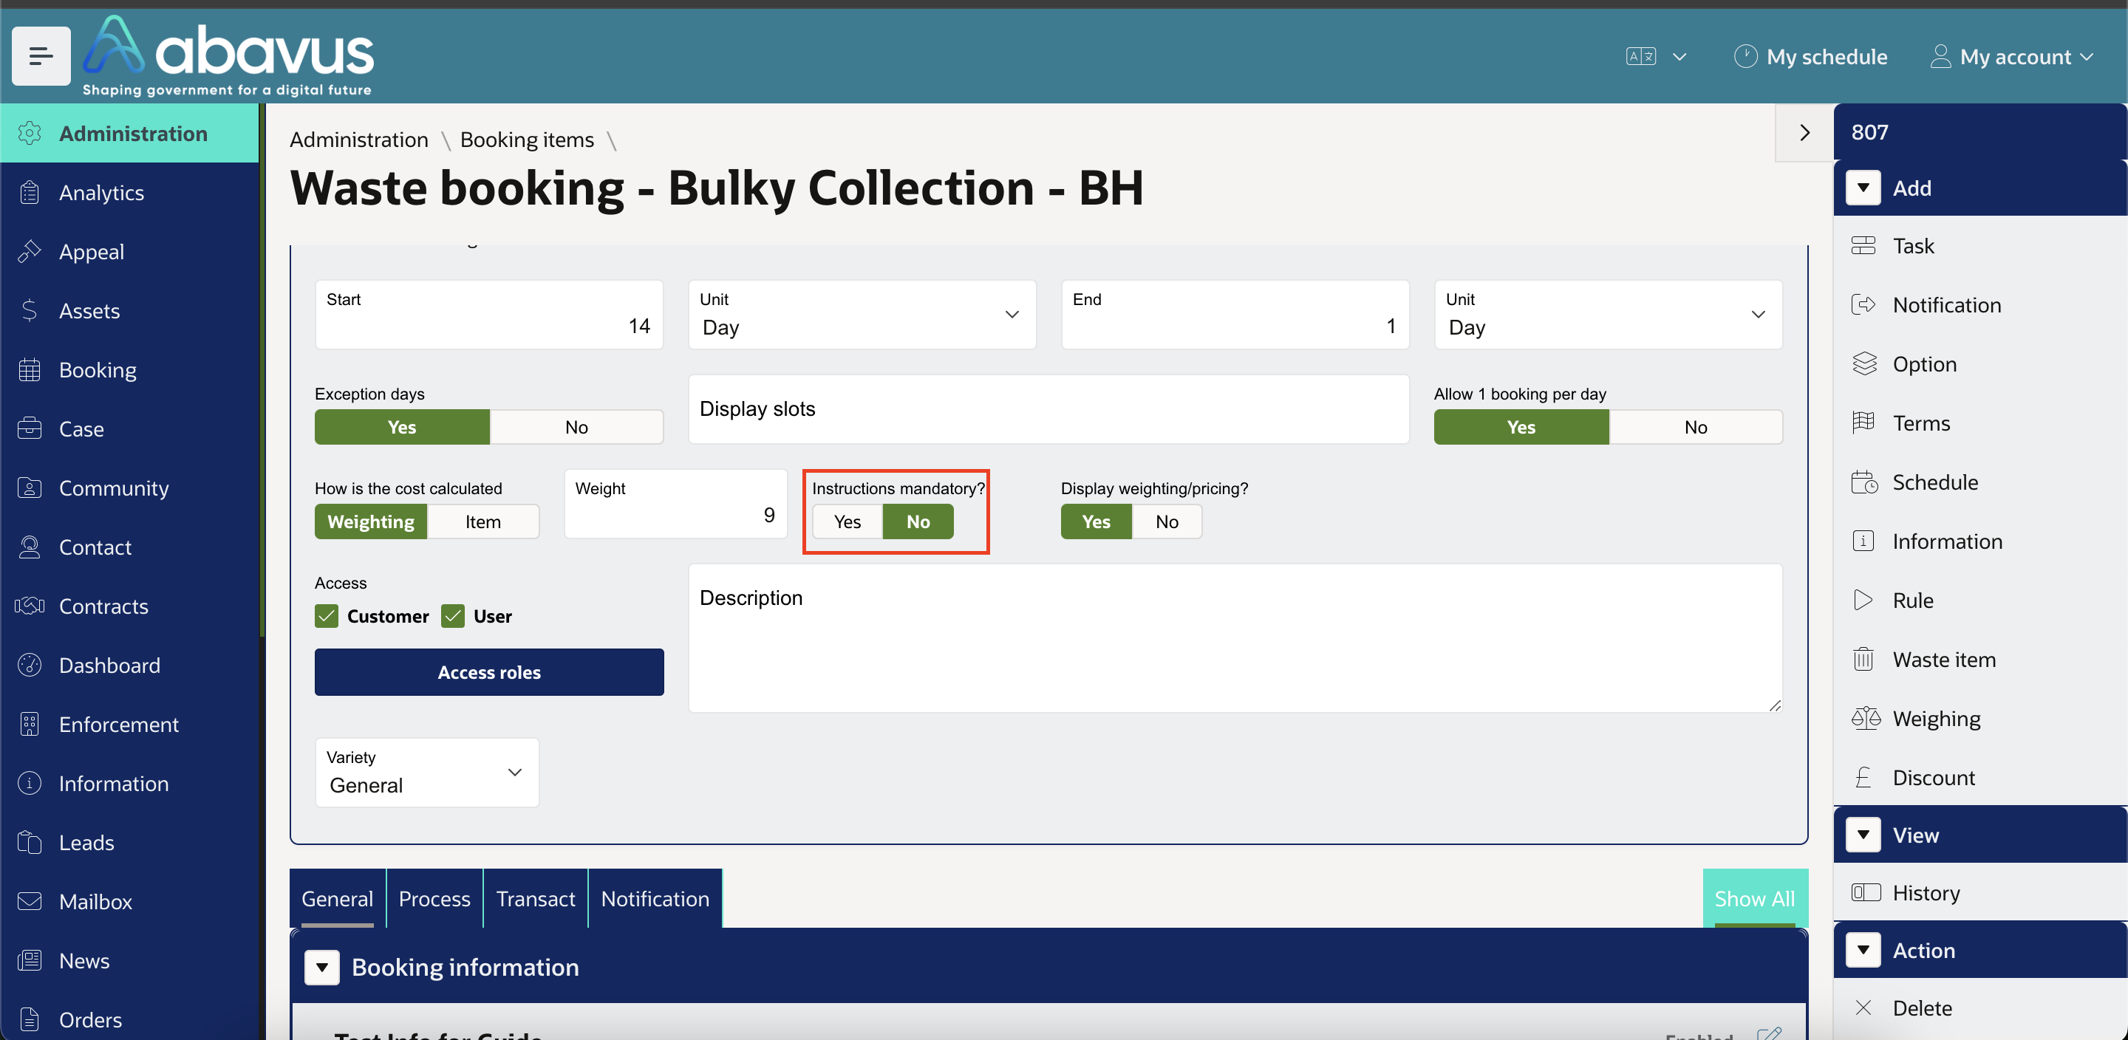Click the My account person icon
This screenshot has height=1040, width=2128.
[x=1940, y=56]
